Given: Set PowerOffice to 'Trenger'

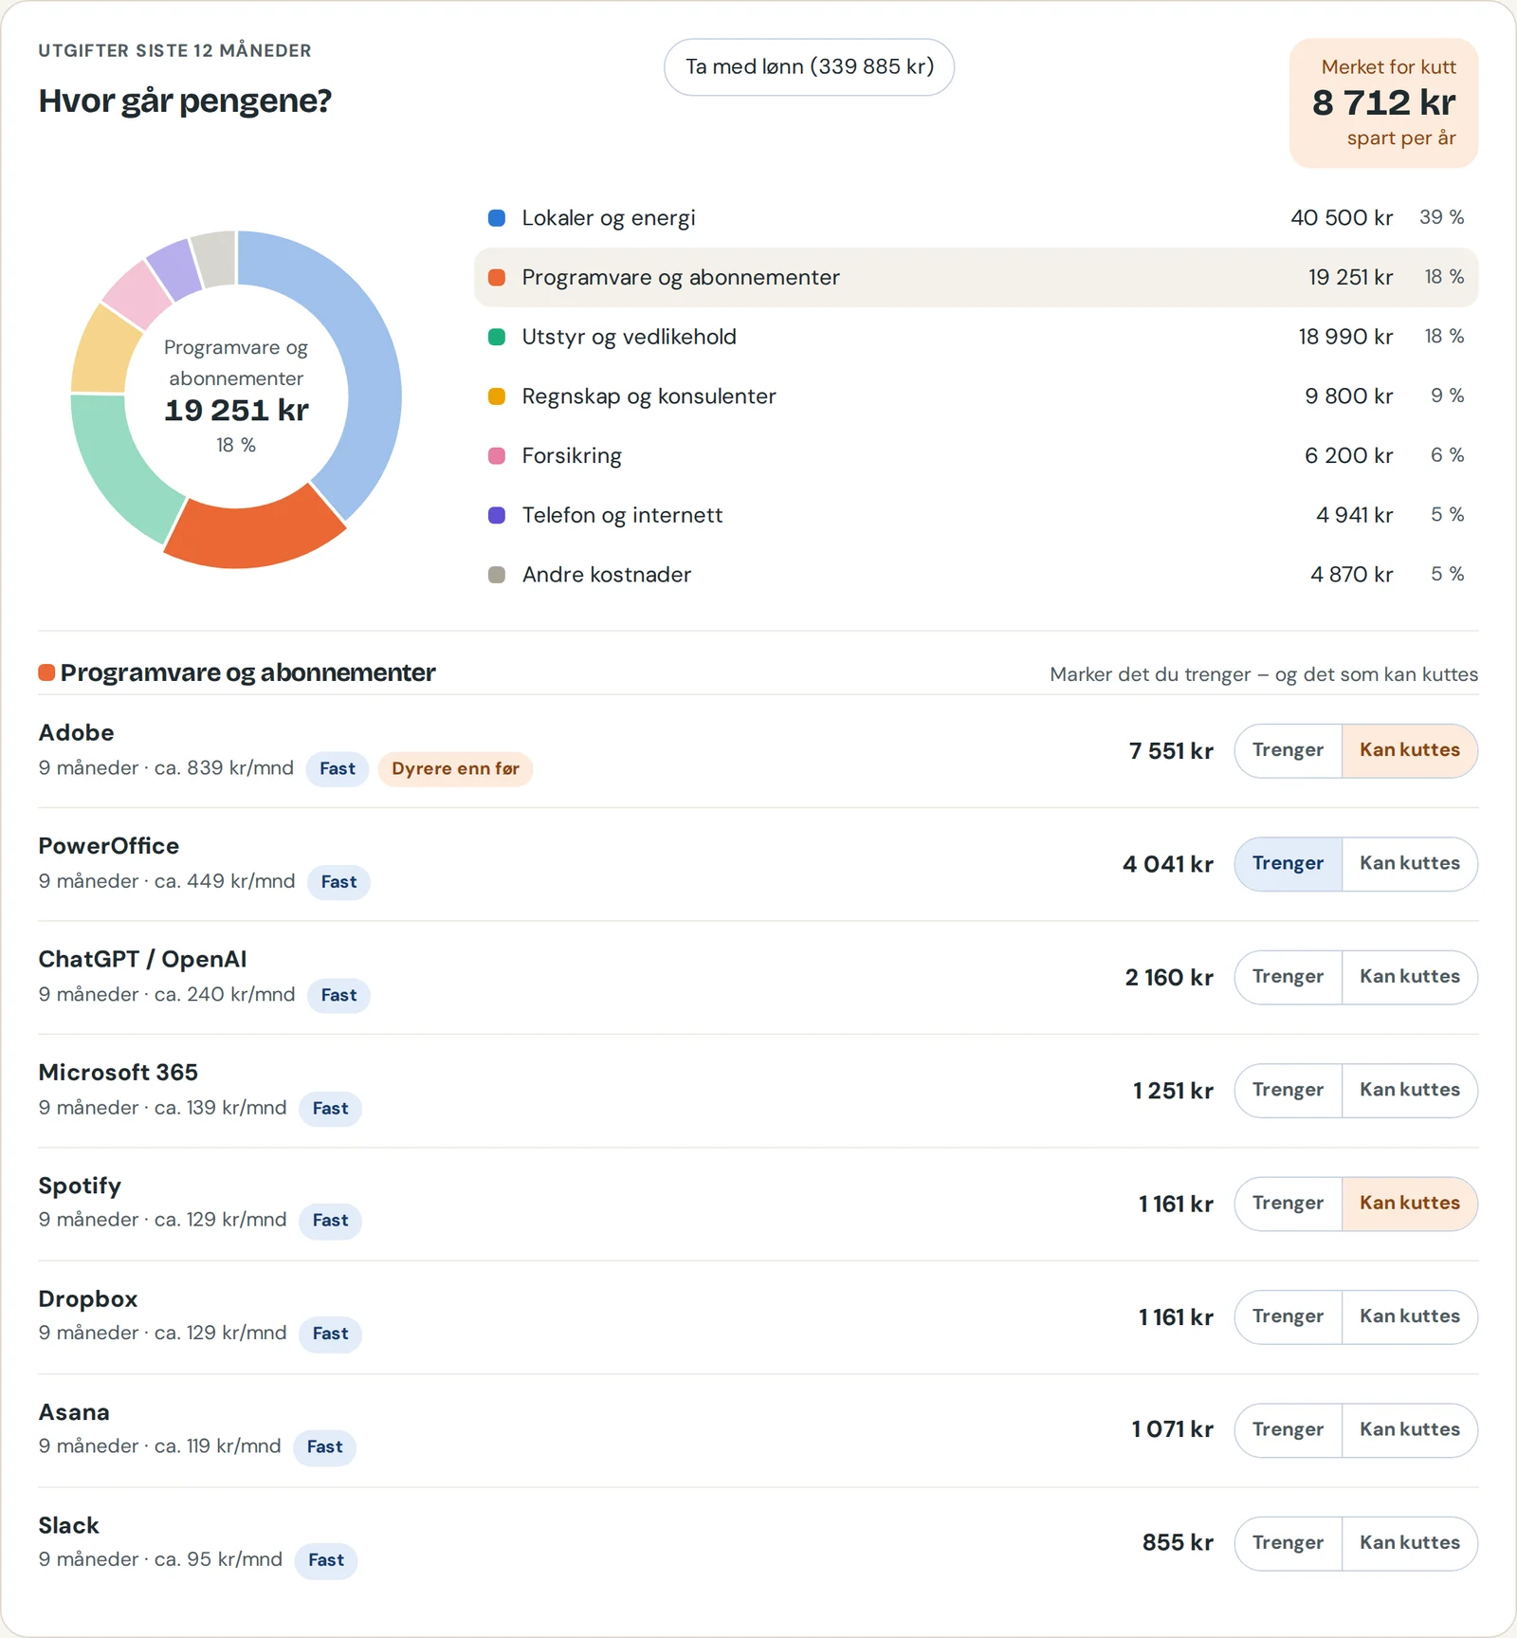Looking at the screenshot, I should (1288, 864).
